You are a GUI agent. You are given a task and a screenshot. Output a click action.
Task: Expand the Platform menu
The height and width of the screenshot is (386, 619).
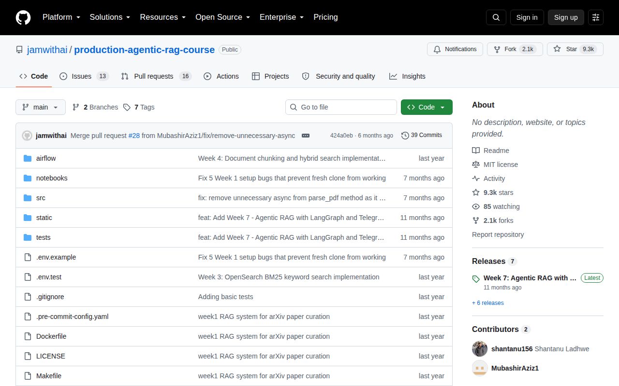click(x=60, y=17)
